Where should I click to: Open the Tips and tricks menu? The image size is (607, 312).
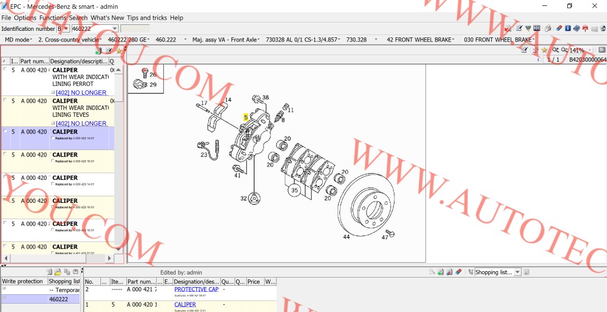tap(147, 18)
